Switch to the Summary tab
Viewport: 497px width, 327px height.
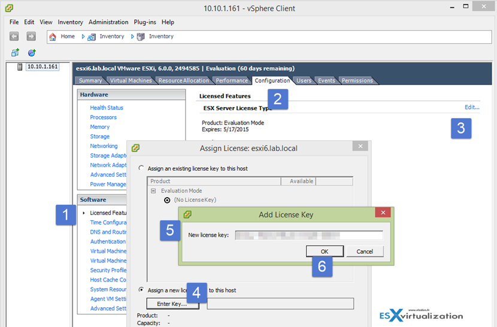90,81
